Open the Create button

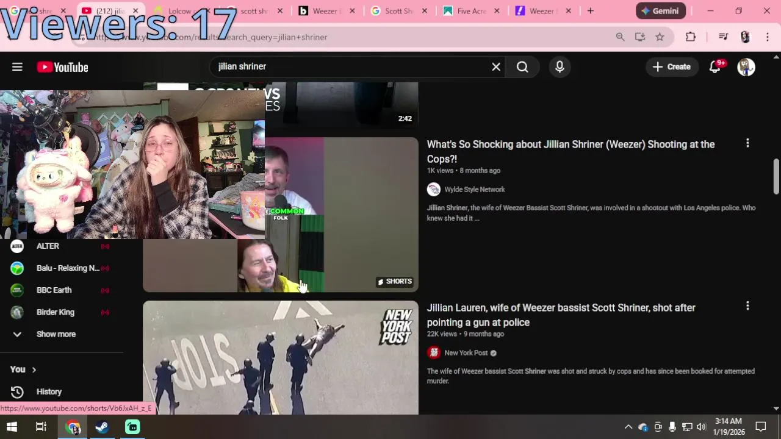click(x=671, y=67)
